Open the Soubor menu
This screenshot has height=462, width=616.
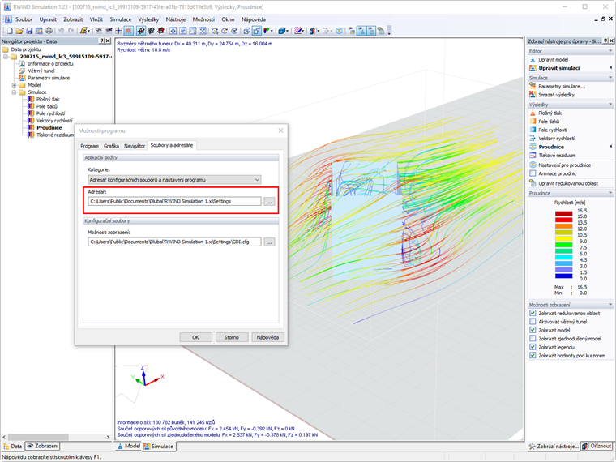click(24, 19)
